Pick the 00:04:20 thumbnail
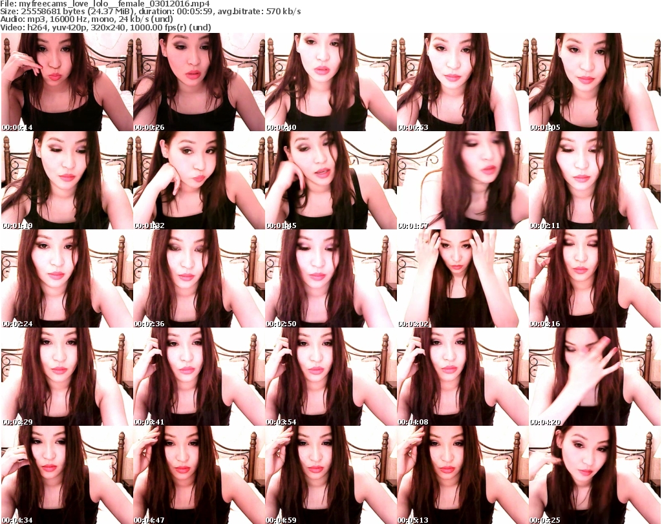662x524 pixels. click(594, 377)
